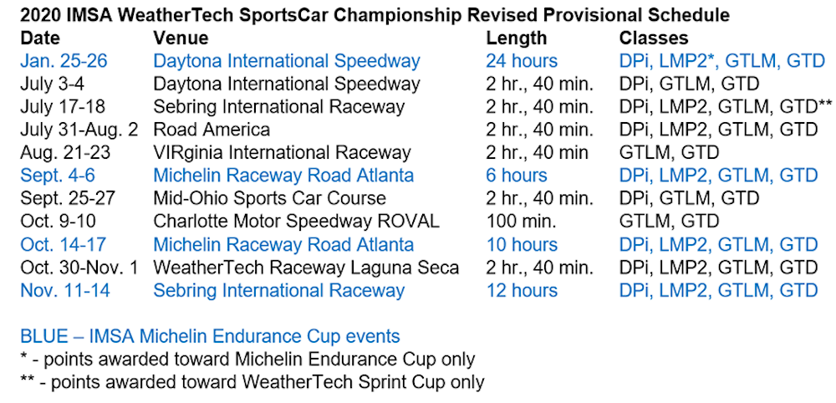Click the IMSA Michelin Endurance Cup legend
This screenshot has width=836, height=403.
point(210,336)
